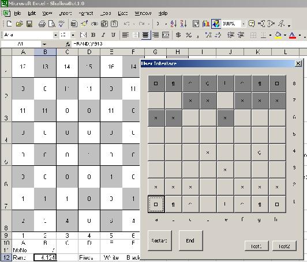
Task: Open the Font Color dropdown arrow
Action: [299, 35]
